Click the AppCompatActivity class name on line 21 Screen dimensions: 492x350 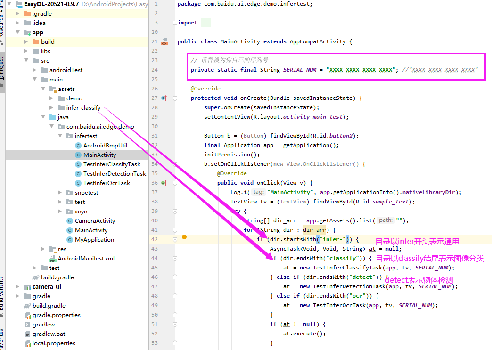click(x=318, y=41)
